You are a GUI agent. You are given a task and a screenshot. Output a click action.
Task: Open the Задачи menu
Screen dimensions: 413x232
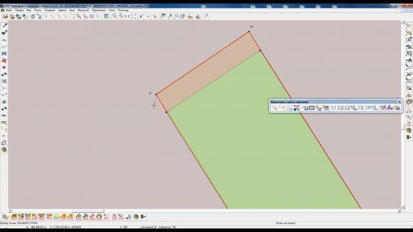(x=62, y=10)
